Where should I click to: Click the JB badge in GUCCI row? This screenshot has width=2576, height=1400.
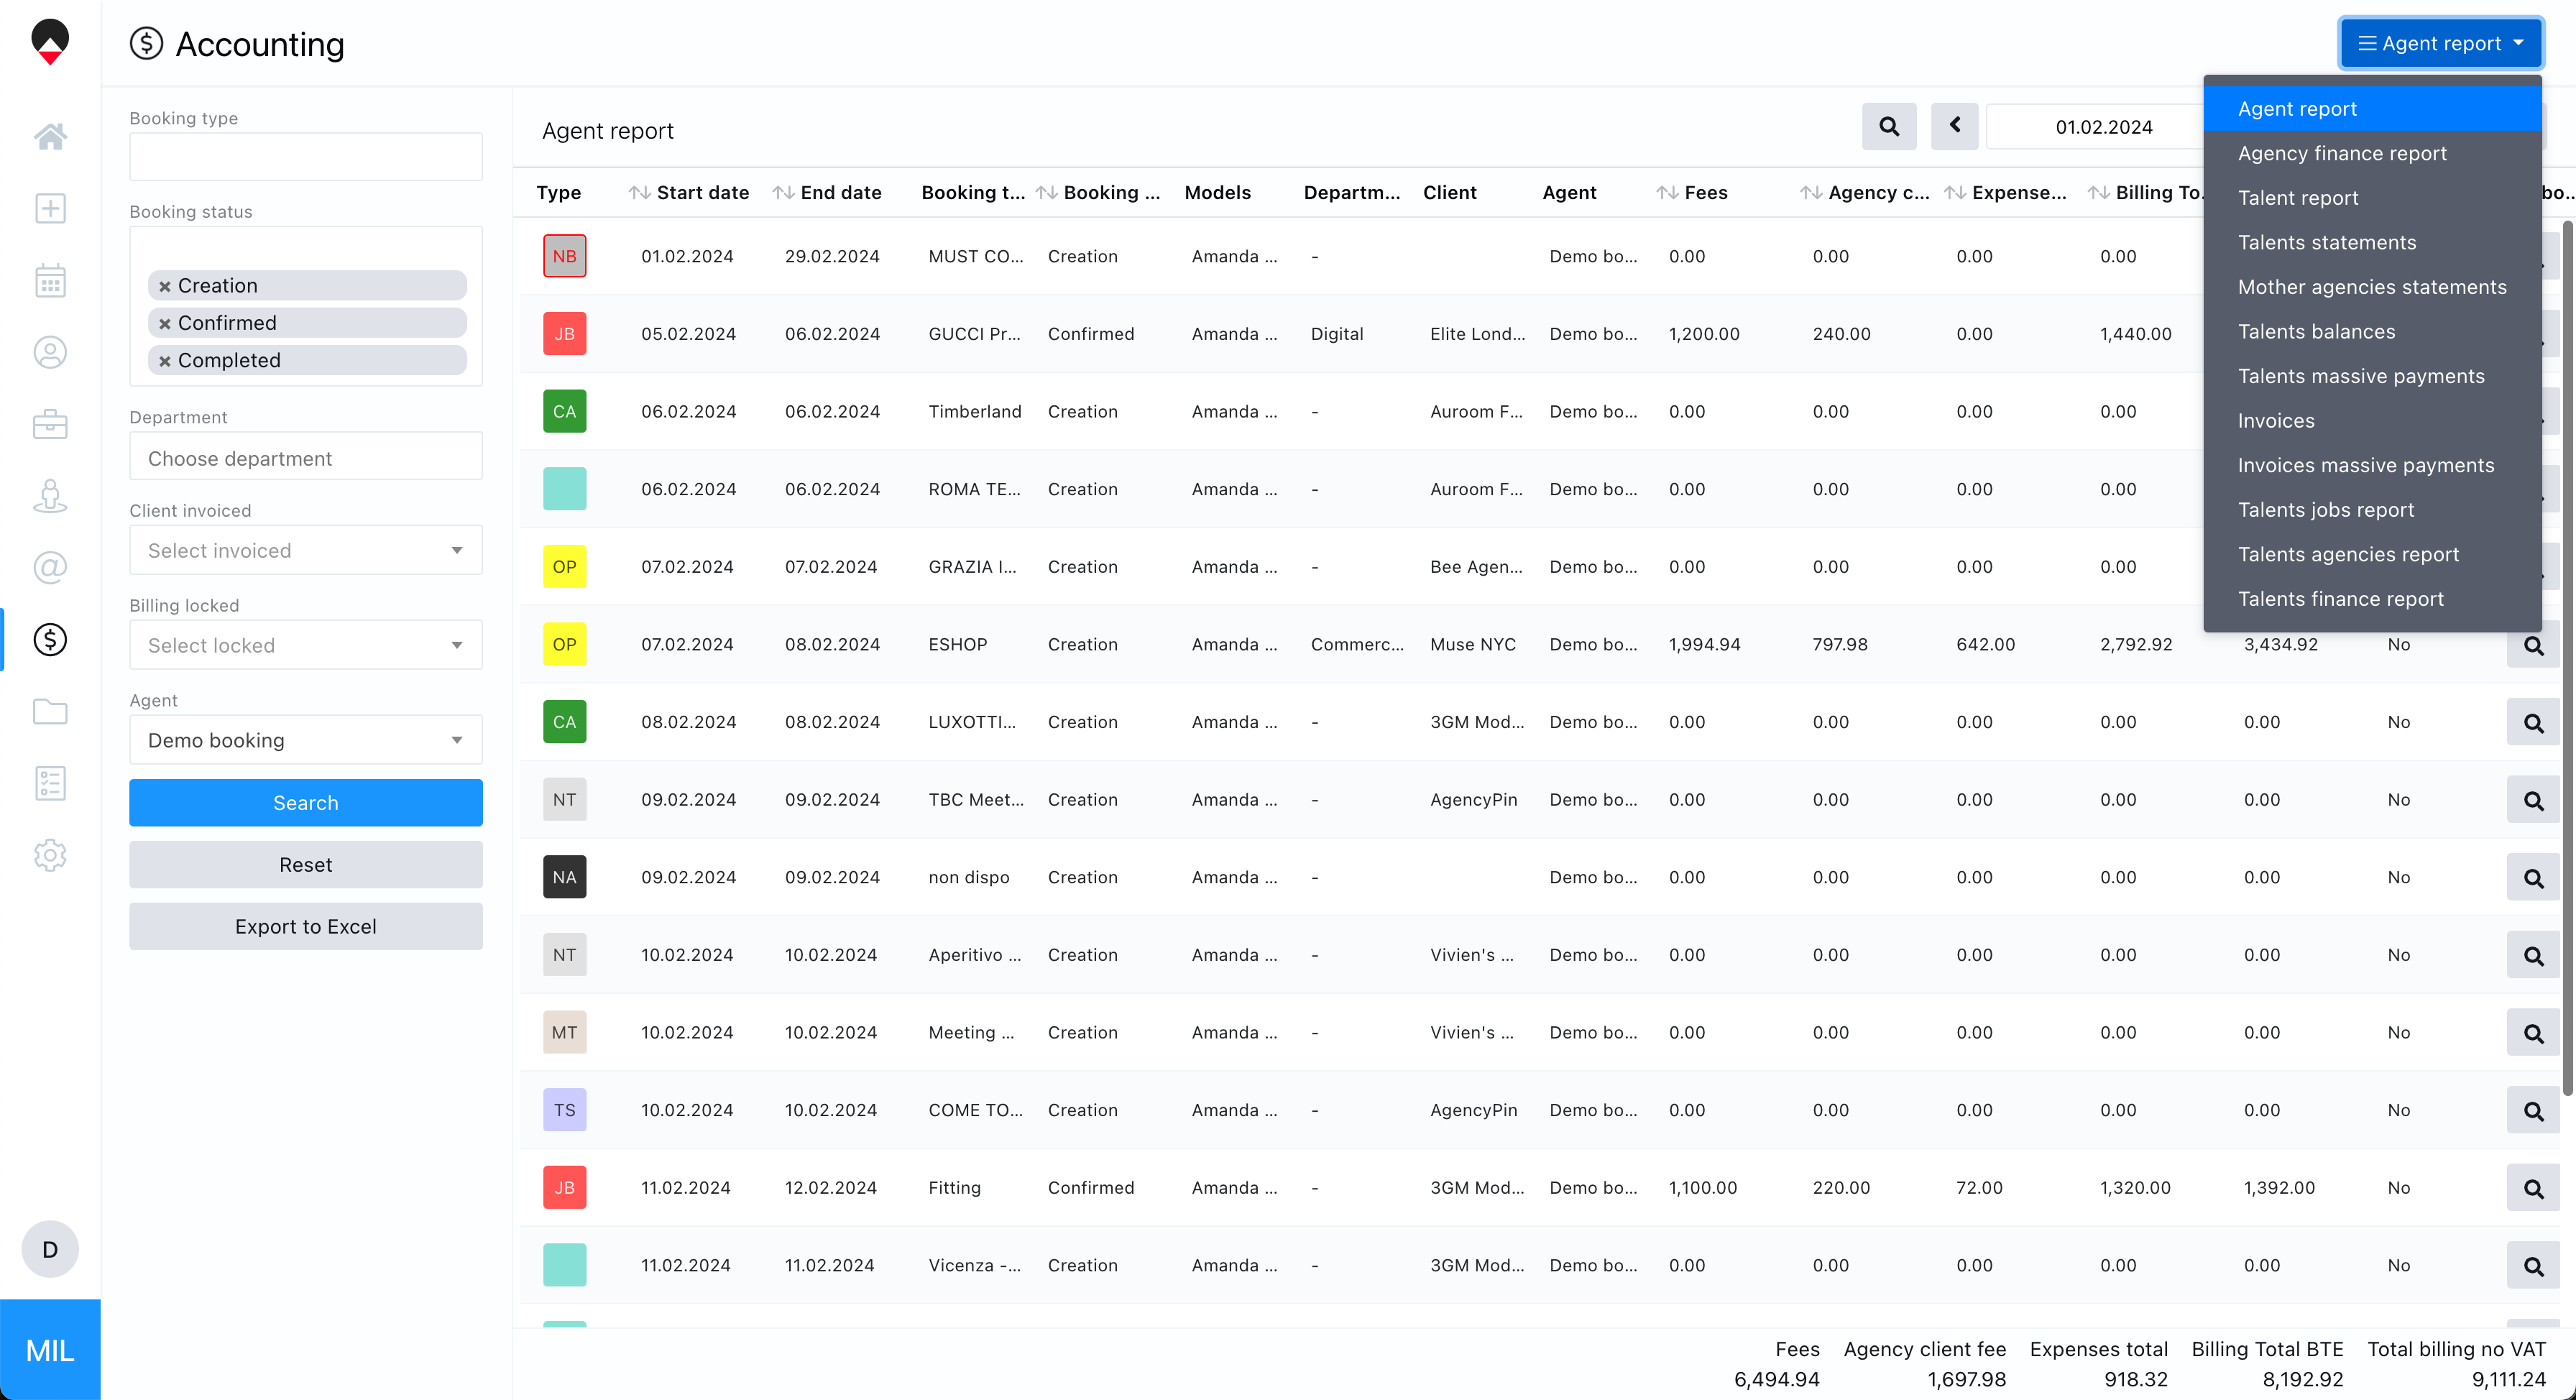(x=564, y=334)
